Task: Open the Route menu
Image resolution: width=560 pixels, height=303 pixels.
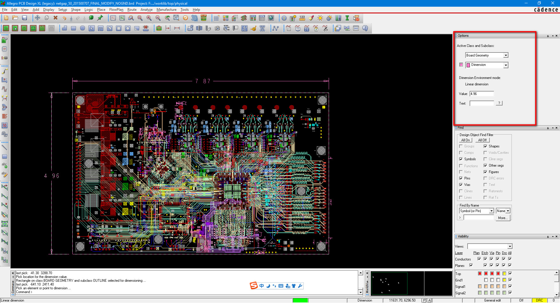Action: click(132, 10)
